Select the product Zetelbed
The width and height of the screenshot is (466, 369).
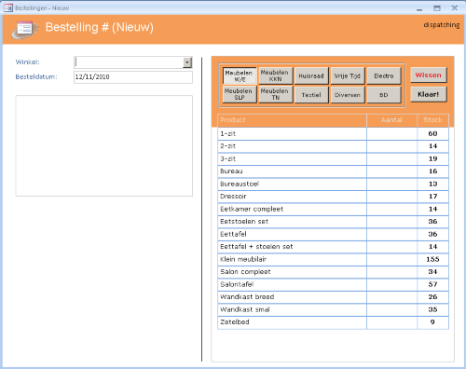point(235,322)
